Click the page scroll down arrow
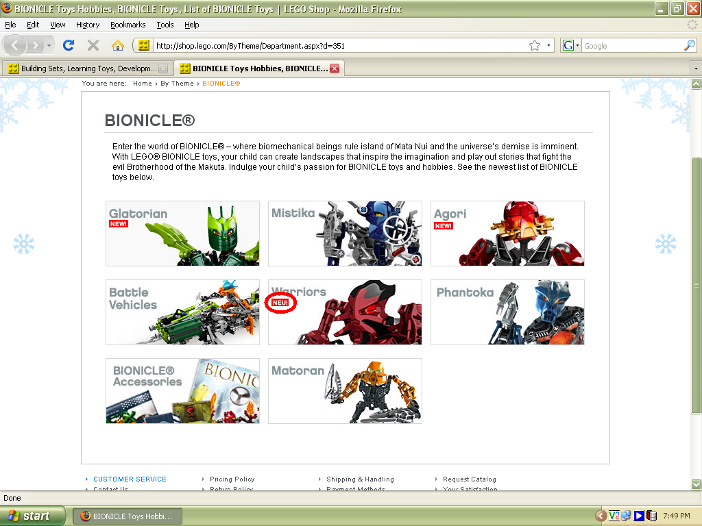 [x=697, y=484]
